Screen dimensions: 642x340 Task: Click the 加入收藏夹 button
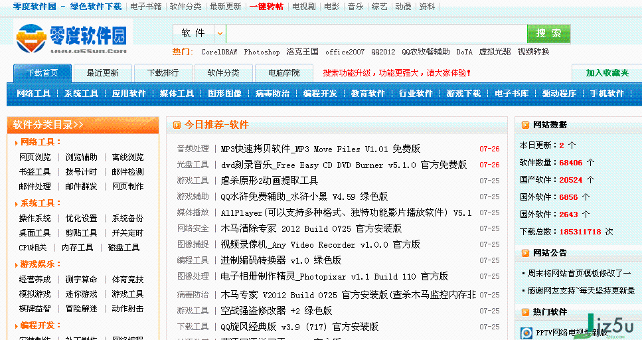607,73
